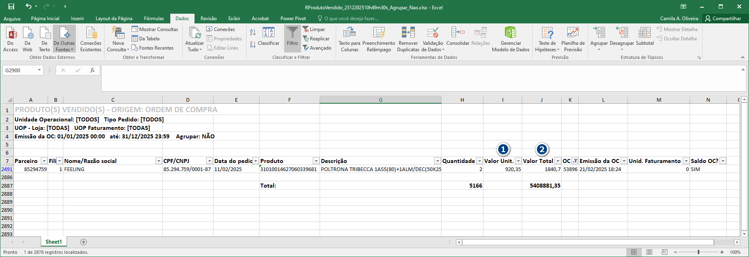This screenshot has width=749, height=257.
Task: Switch to Page Layout view in status bar
Action: click(x=649, y=252)
